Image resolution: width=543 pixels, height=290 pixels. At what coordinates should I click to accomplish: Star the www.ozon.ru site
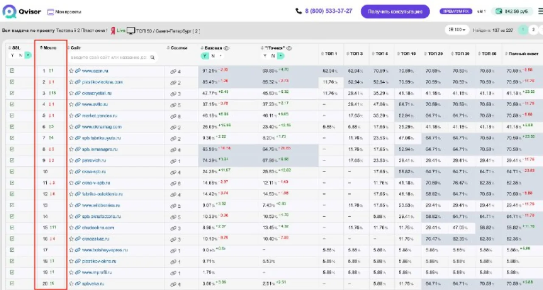(x=71, y=71)
